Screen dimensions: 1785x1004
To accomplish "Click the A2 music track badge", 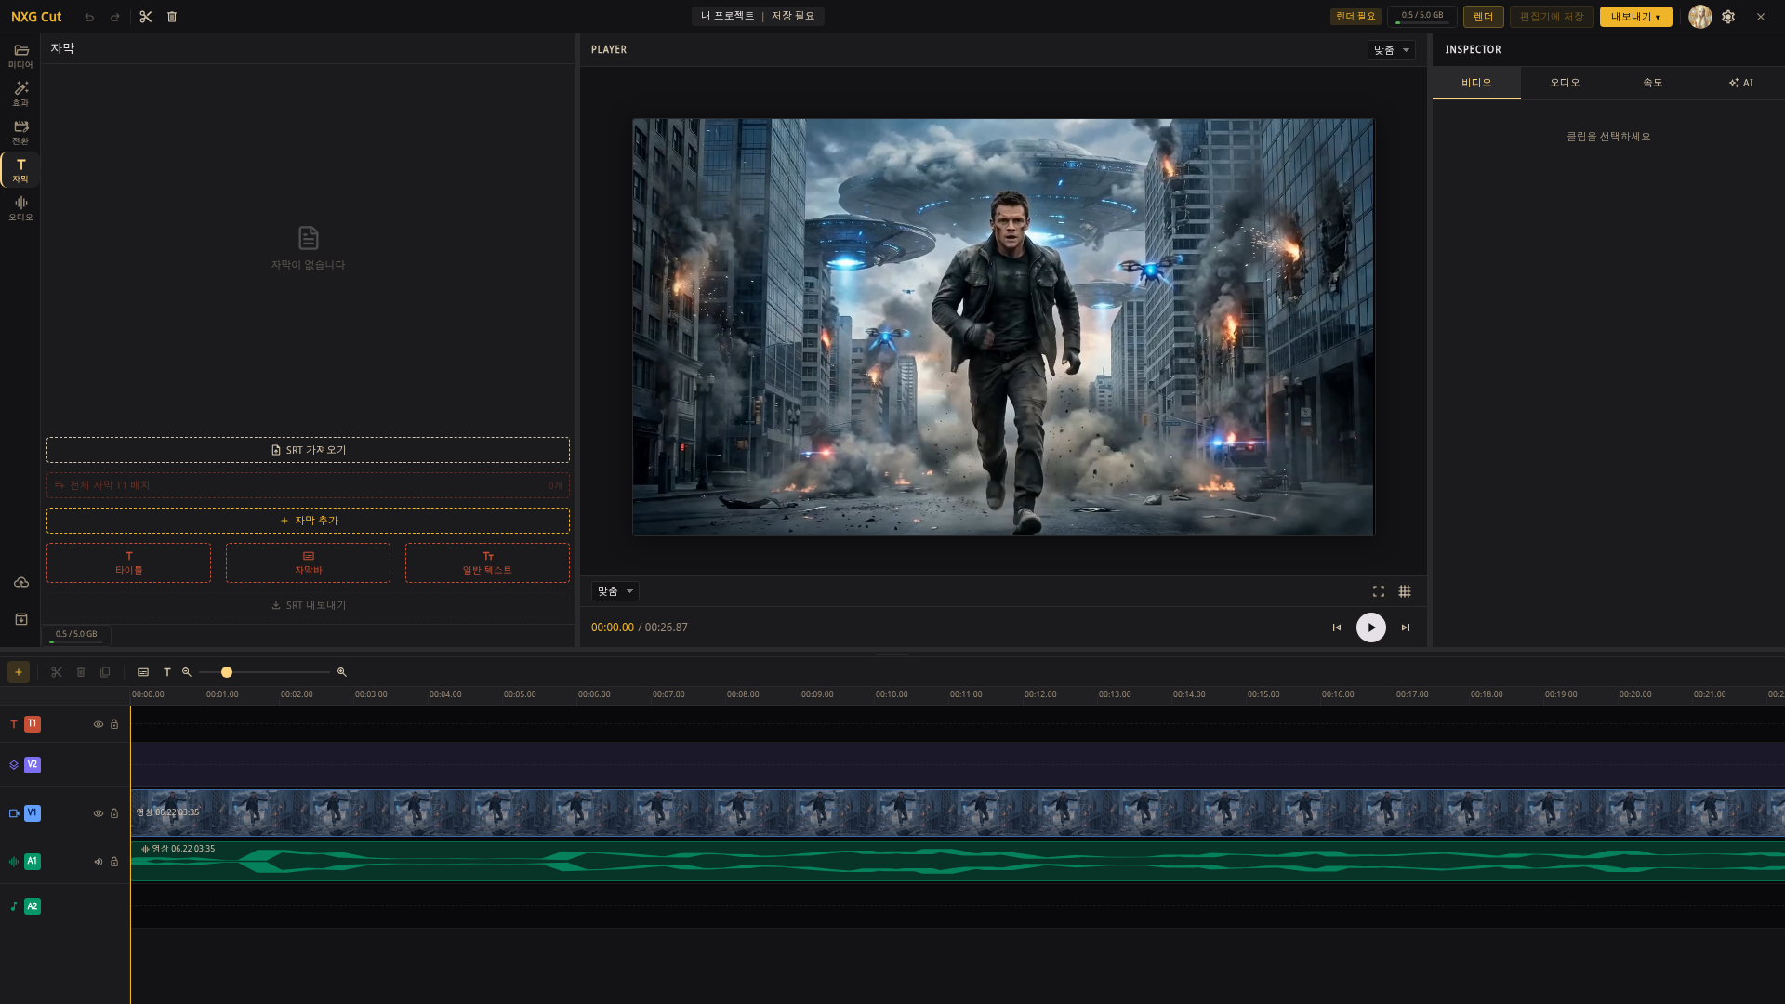I will pyautogui.click(x=33, y=906).
